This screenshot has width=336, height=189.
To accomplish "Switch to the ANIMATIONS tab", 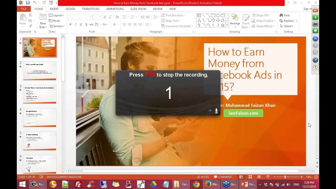I will tap(115, 9).
